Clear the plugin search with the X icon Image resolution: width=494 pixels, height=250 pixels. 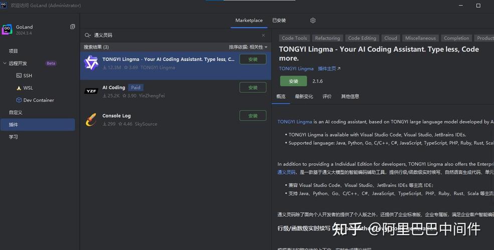[x=263, y=35]
